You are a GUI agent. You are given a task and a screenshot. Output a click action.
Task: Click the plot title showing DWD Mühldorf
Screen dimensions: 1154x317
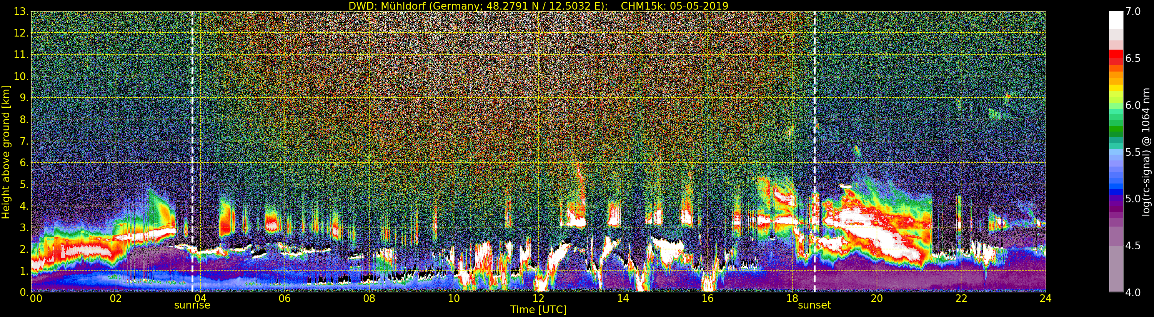538,6
